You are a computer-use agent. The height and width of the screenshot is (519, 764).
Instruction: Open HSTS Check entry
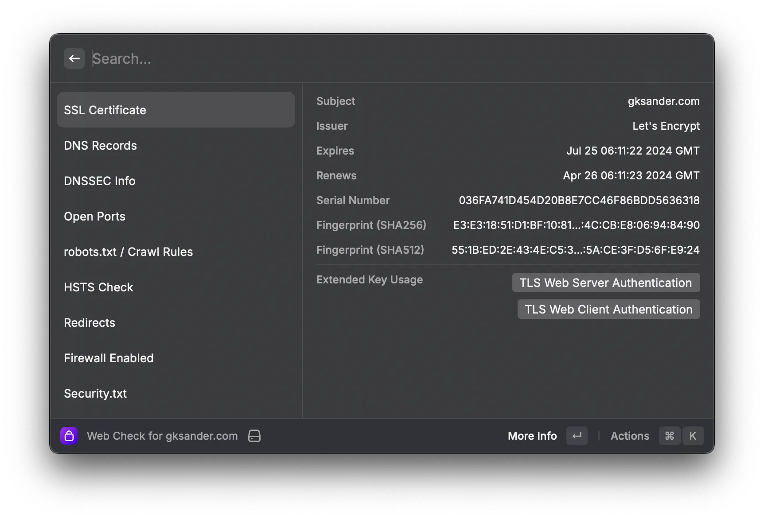pyautogui.click(x=176, y=287)
